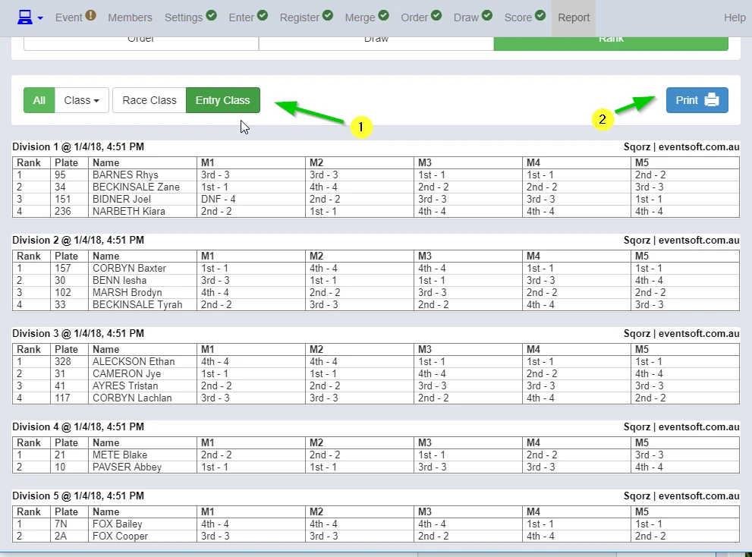This screenshot has width=752, height=557.
Task: Open the Report menu
Action: [x=574, y=17]
